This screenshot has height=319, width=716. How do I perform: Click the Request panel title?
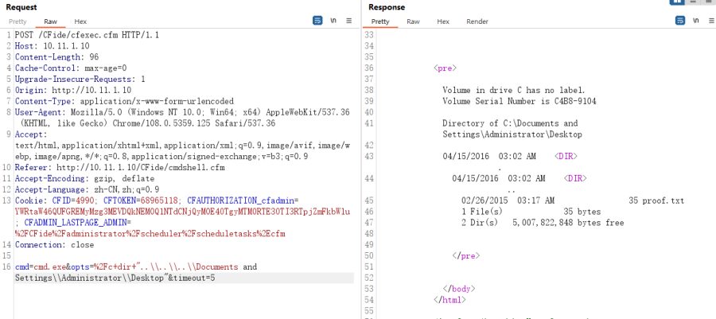point(21,7)
